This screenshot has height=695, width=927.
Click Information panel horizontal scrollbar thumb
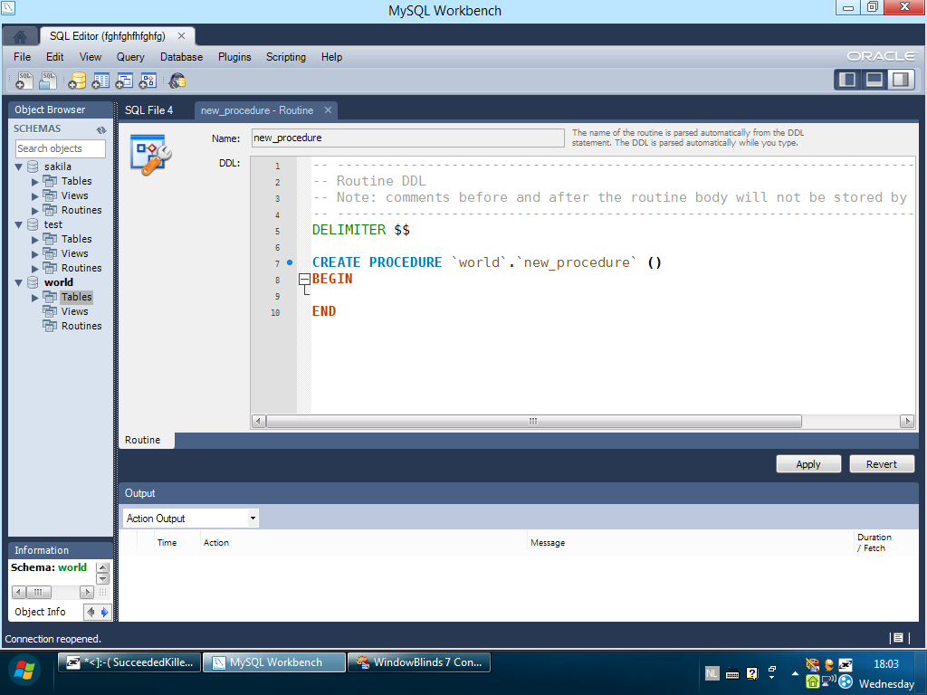tap(38, 592)
